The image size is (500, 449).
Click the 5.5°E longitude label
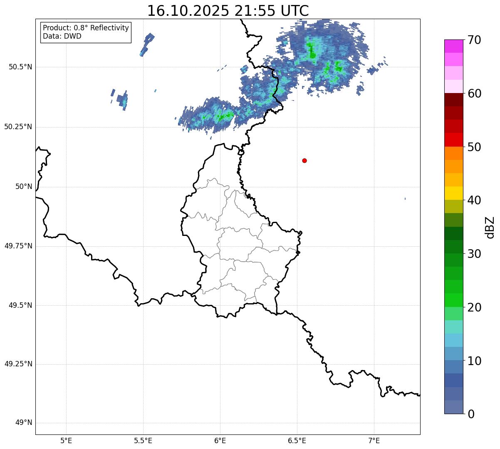[x=143, y=440]
